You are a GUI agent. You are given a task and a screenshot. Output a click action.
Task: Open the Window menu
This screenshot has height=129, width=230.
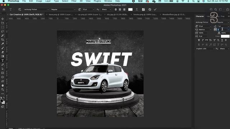click(x=108, y=1)
